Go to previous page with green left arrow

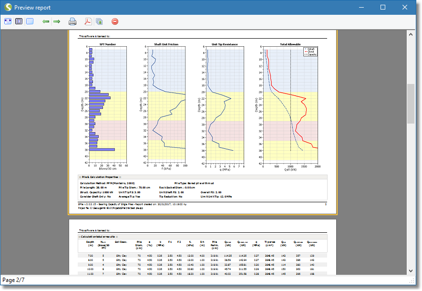coord(46,21)
